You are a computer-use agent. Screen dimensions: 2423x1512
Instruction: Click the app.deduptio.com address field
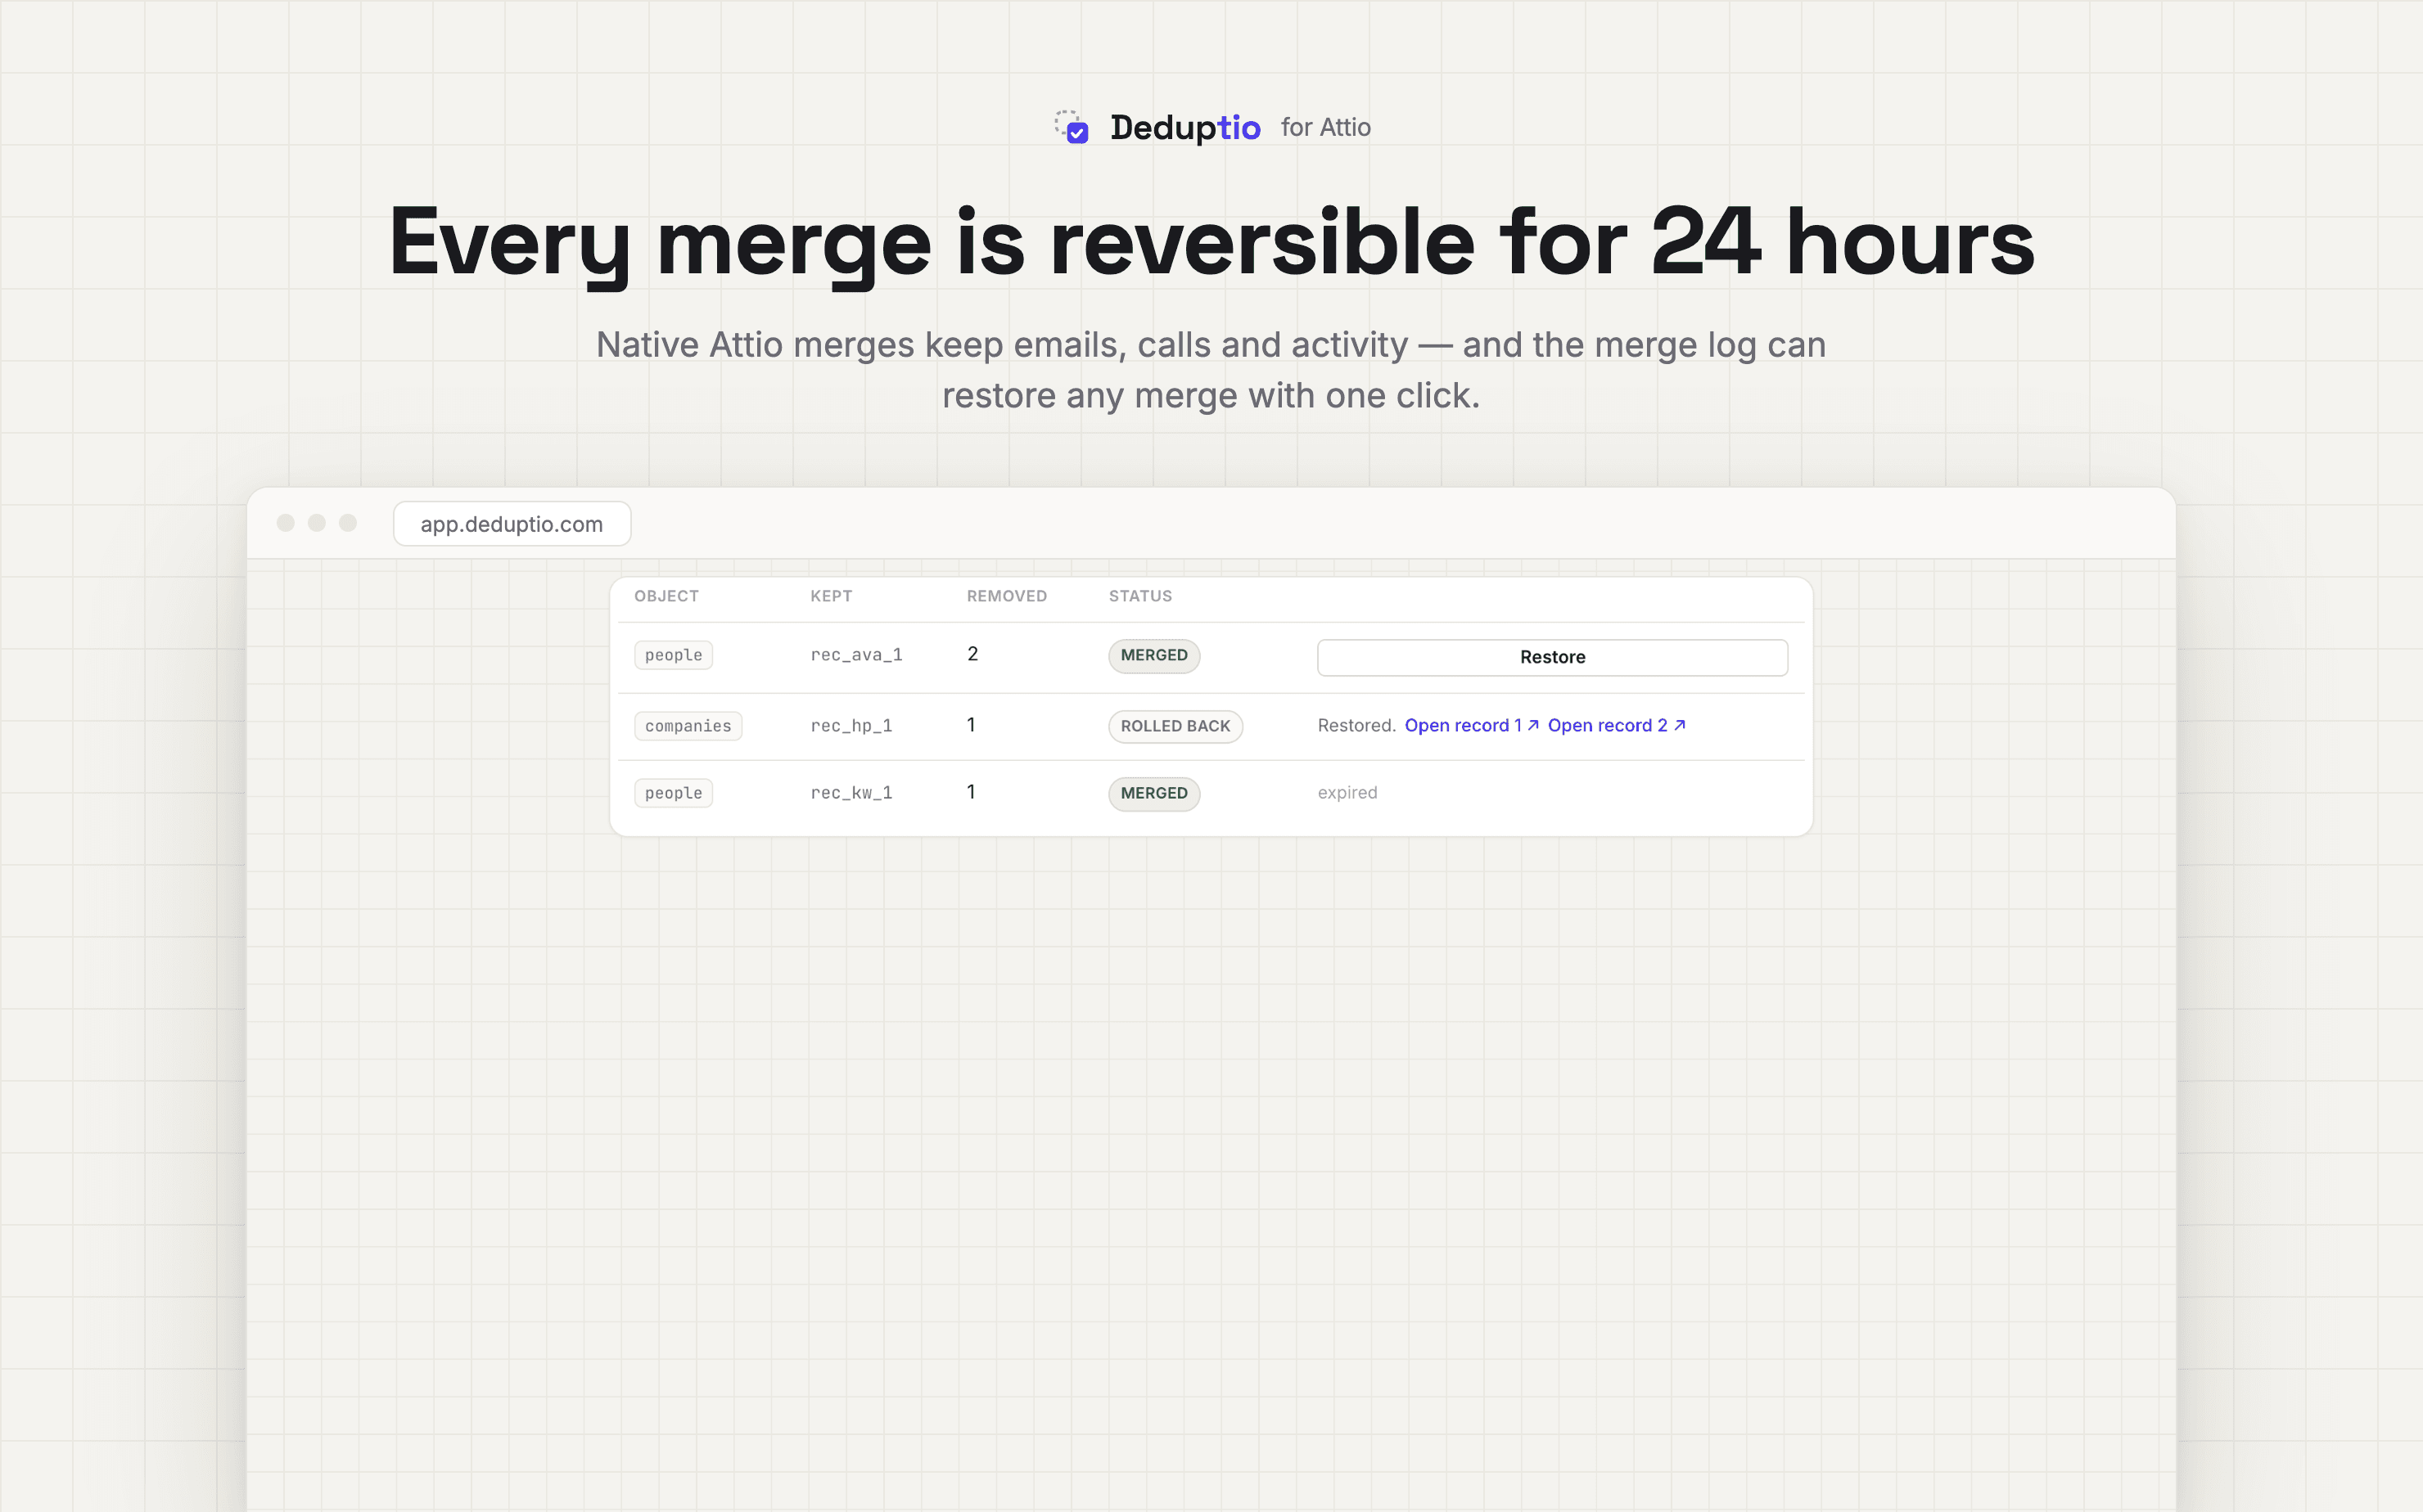pos(512,524)
